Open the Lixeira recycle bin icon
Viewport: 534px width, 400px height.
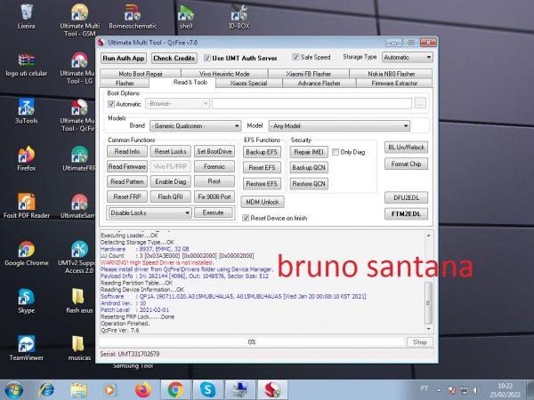pos(26,16)
